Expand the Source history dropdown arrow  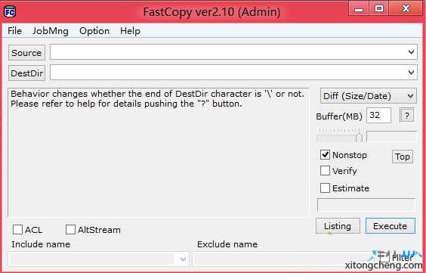(412, 52)
